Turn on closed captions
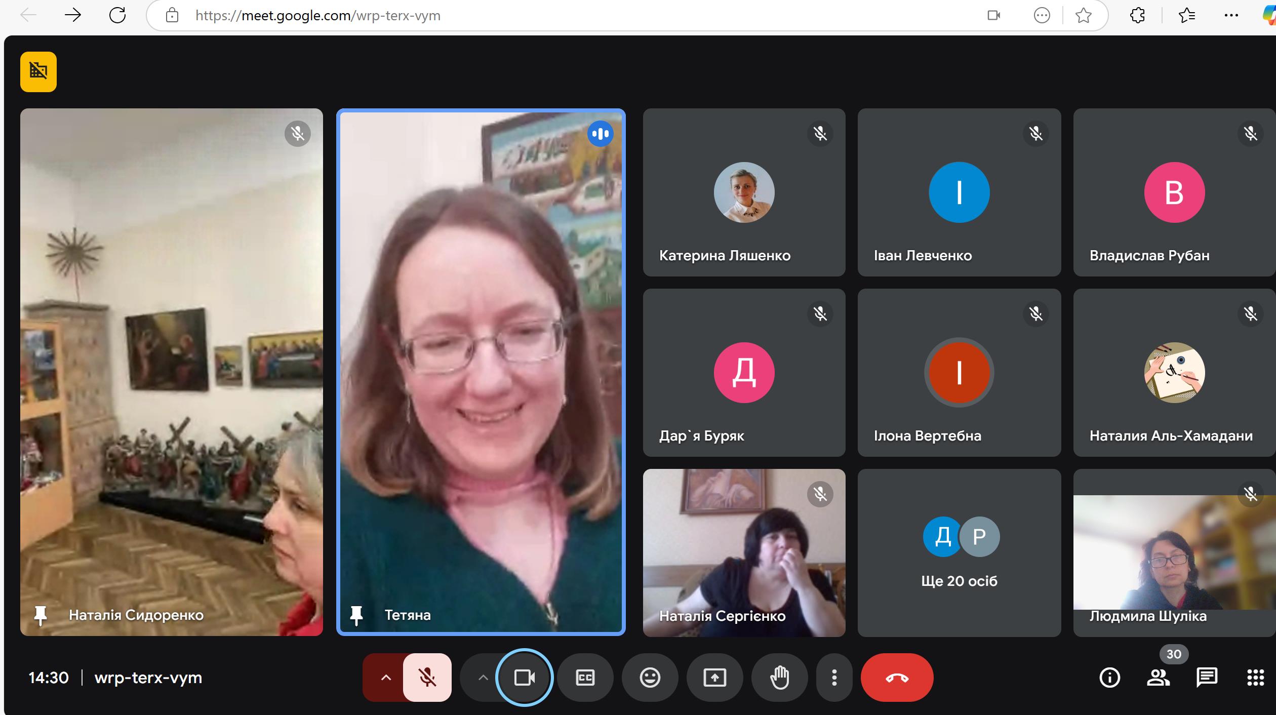This screenshot has width=1276, height=715. click(585, 677)
